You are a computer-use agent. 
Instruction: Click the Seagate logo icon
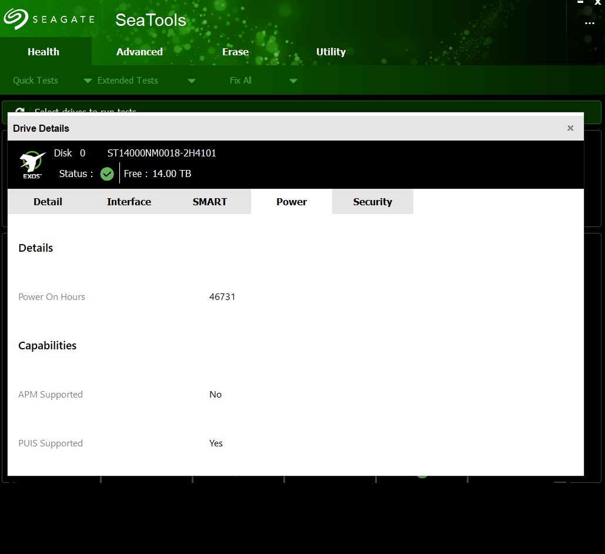coord(16,19)
